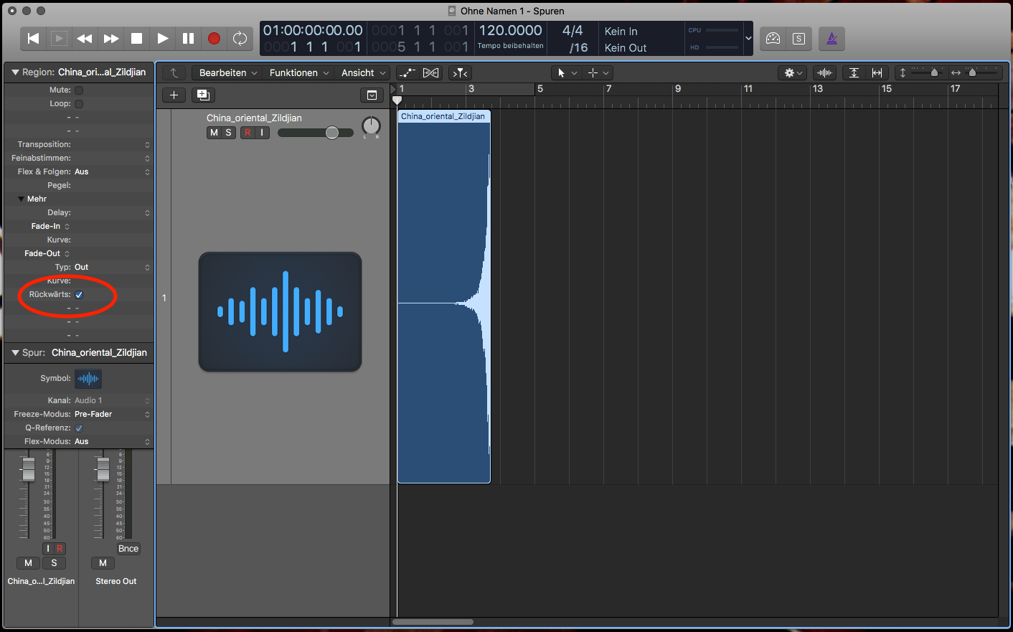The height and width of the screenshot is (632, 1013).
Task: Collapse the Region inspector triangle
Action: coord(14,72)
